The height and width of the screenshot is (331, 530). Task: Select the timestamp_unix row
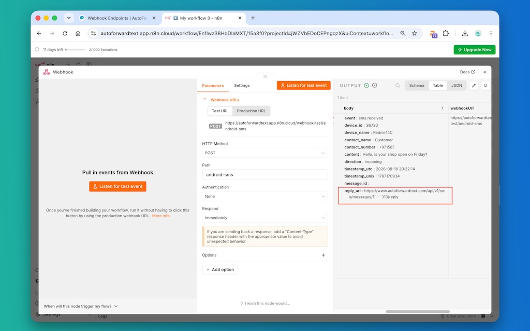point(372,176)
